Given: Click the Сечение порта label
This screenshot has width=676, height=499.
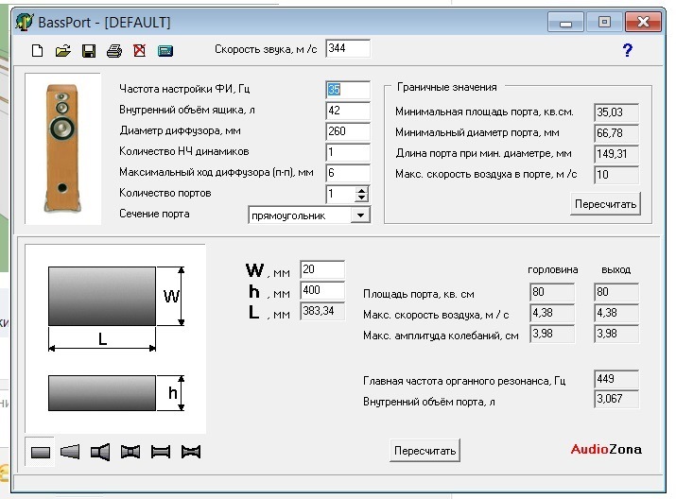Looking at the screenshot, I should coord(154,214).
